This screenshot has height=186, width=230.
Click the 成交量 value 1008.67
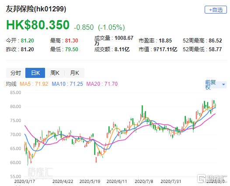tap(124, 38)
